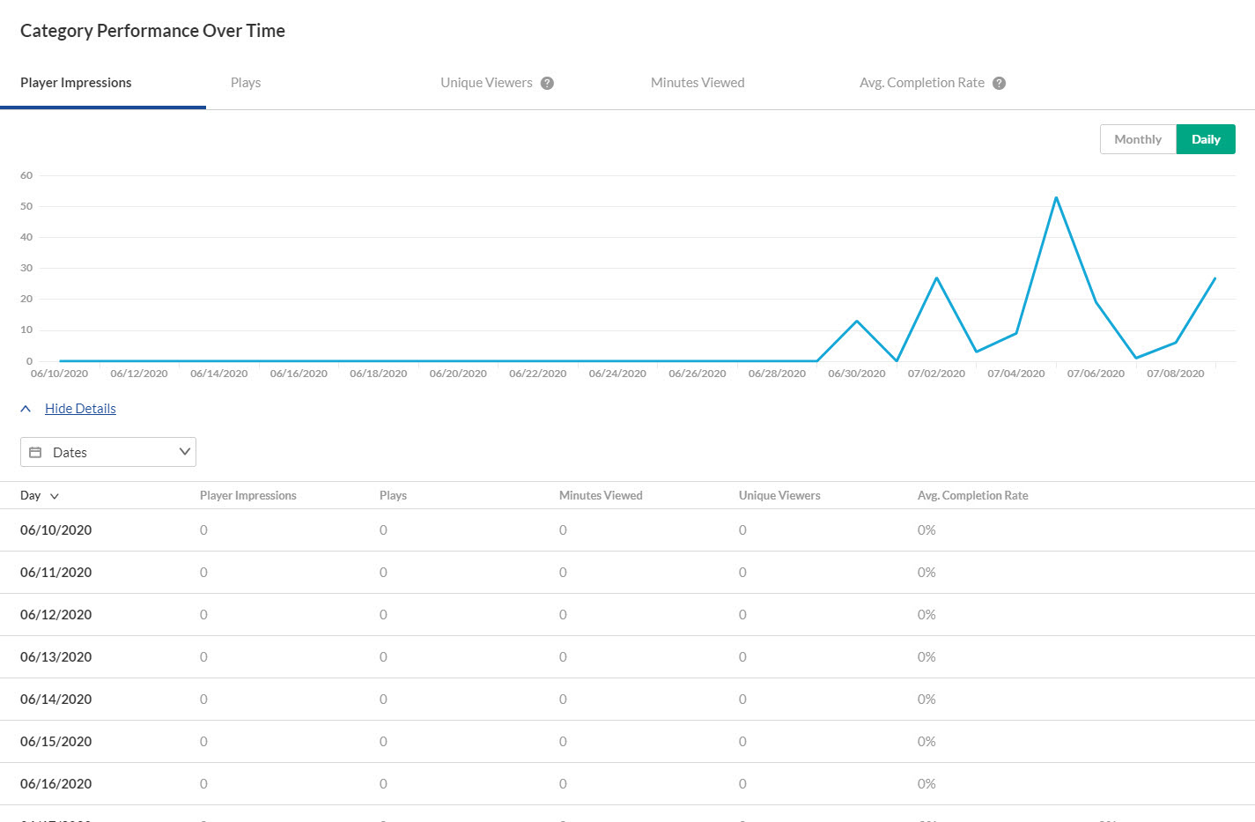1255x822 pixels.
Task: Open the Player Impressions tab
Action: [x=76, y=83]
